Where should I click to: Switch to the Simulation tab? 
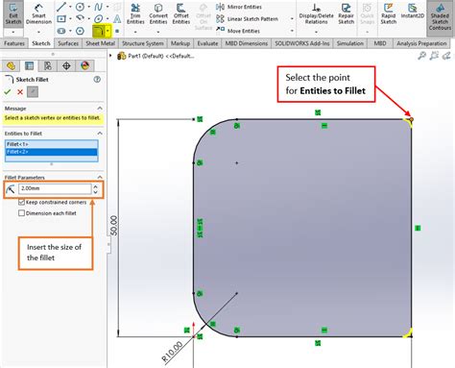[350, 43]
